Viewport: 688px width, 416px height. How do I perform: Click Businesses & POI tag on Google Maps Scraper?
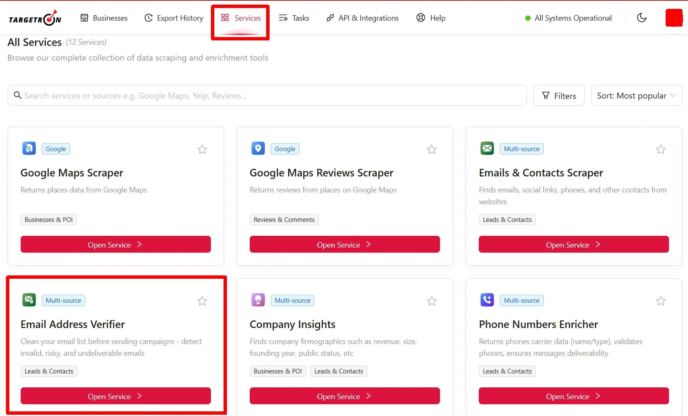pos(49,220)
